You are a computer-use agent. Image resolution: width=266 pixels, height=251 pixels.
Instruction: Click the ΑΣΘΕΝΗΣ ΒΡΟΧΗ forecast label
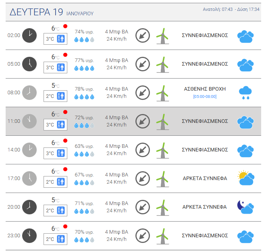pos(205,89)
